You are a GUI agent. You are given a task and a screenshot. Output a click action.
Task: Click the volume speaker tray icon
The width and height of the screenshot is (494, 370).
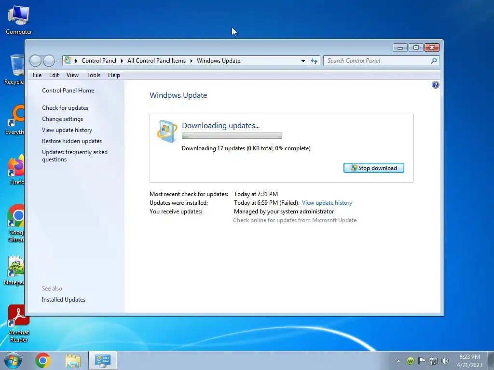445,361
